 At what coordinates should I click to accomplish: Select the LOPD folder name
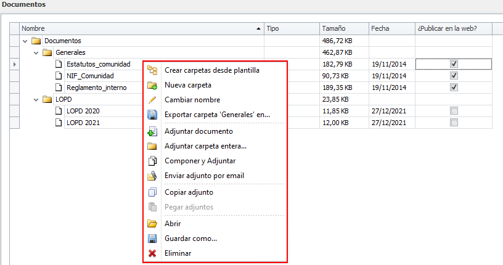click(x=63, y=99)
